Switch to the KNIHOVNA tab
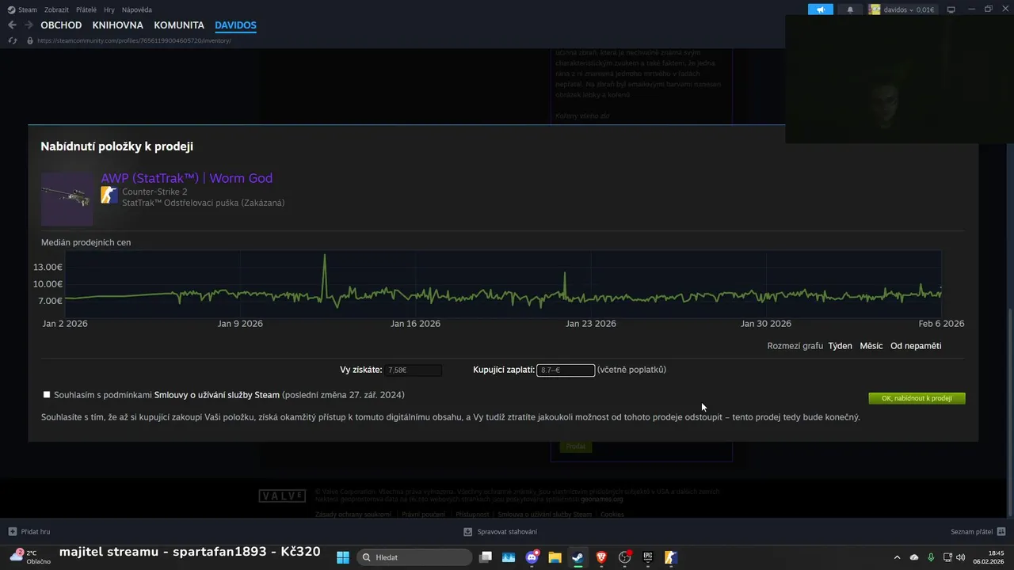 pyautogui.click(x=118, y=25)
